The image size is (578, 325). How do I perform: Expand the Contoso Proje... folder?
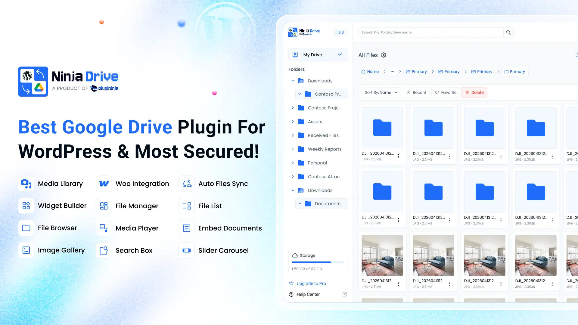(x=293, y=108)
